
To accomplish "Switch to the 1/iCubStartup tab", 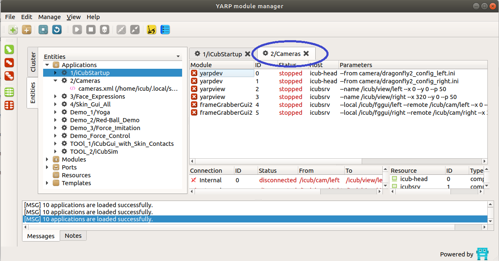I will click(x=218, y=54).
